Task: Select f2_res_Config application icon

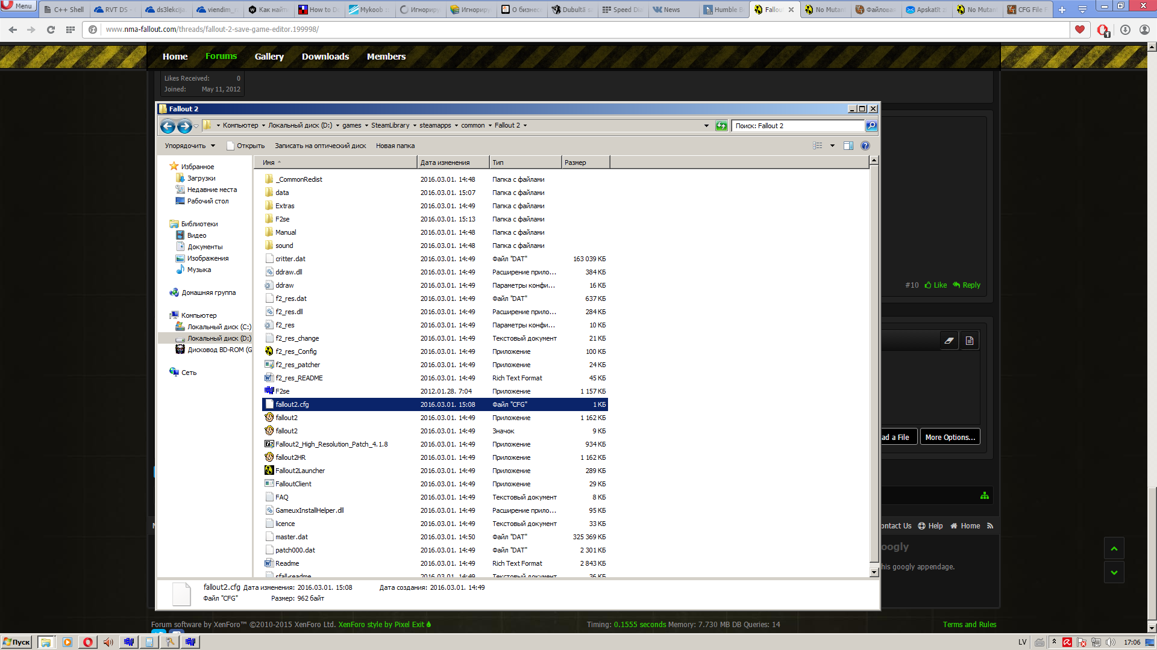Action: [x=269, y=351]
